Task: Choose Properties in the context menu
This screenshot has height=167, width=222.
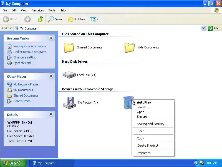Action: pos(153,153)
